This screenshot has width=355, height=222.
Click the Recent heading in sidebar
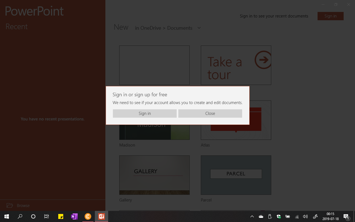point(17,27)
